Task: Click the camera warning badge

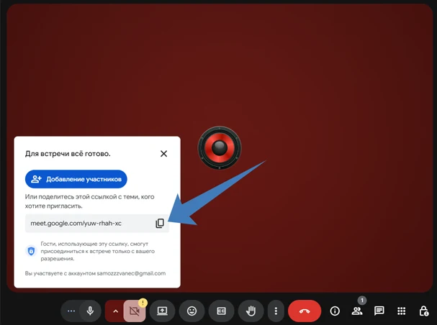Action: click(143, 303)
